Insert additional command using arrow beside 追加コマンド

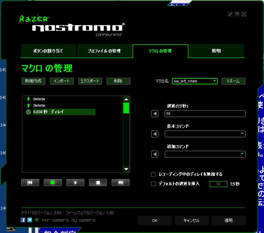point(155,154)
